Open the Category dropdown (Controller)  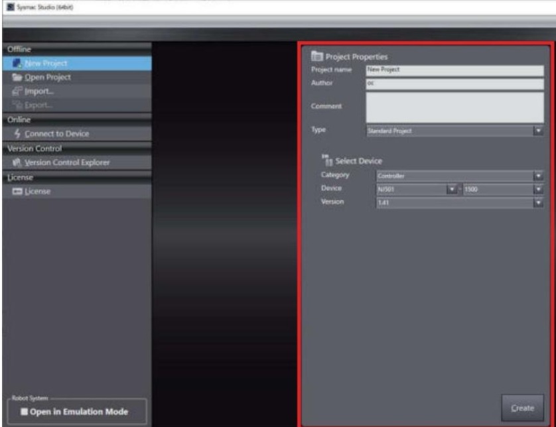[x=460, y=176]
